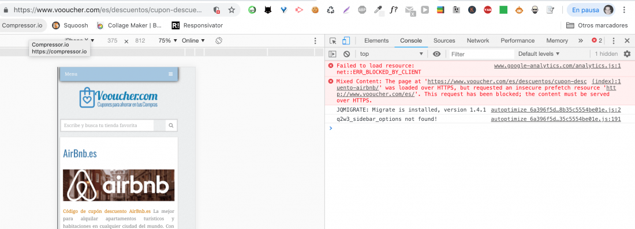Open the analytics.js:1 source link
Viewport: 635px width, 229px height.
(x=557, y=66)
